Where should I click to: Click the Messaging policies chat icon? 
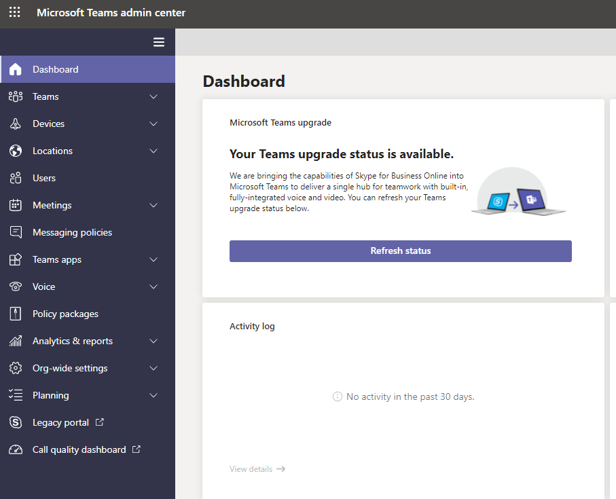coord(16,232)
